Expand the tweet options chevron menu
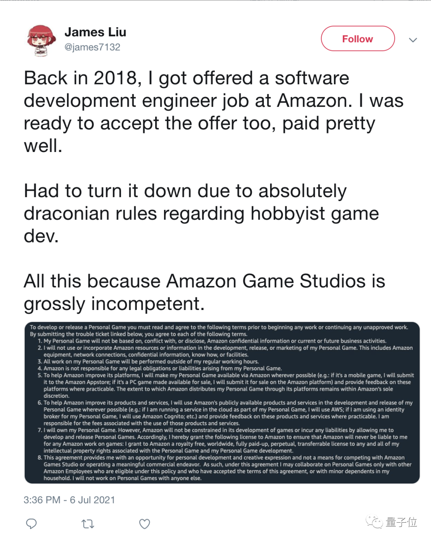431x541 pixels. [x=413, y=39]
